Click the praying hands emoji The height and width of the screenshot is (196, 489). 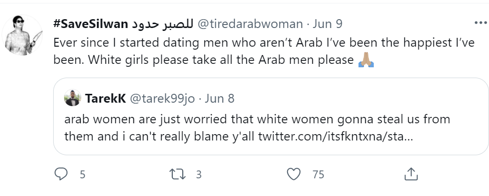pos(366,60)
